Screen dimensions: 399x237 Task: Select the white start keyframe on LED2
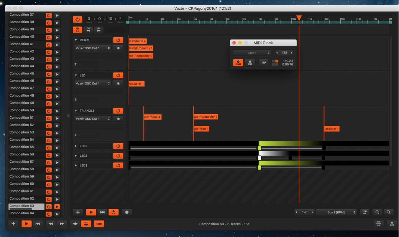(260, 158)
